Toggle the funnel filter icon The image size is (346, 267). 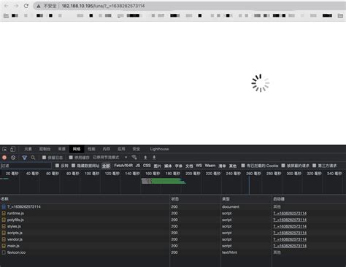pos(24,158)
